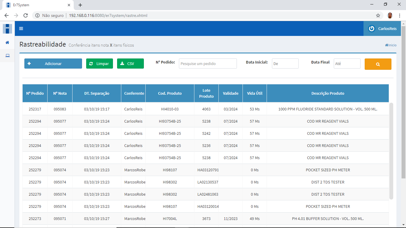This screenshot has width=406, height=228.
Task: Click the Limpar button
Action: [x=100, y=64]
